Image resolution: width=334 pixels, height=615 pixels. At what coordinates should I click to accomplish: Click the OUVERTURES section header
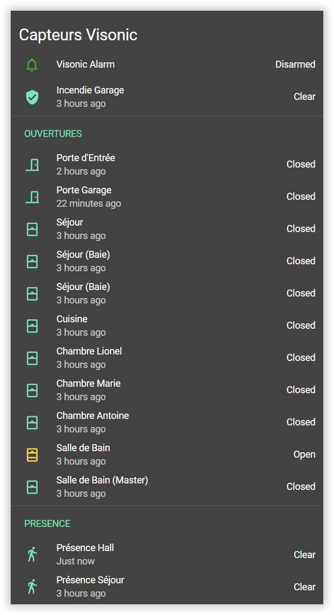53,134
